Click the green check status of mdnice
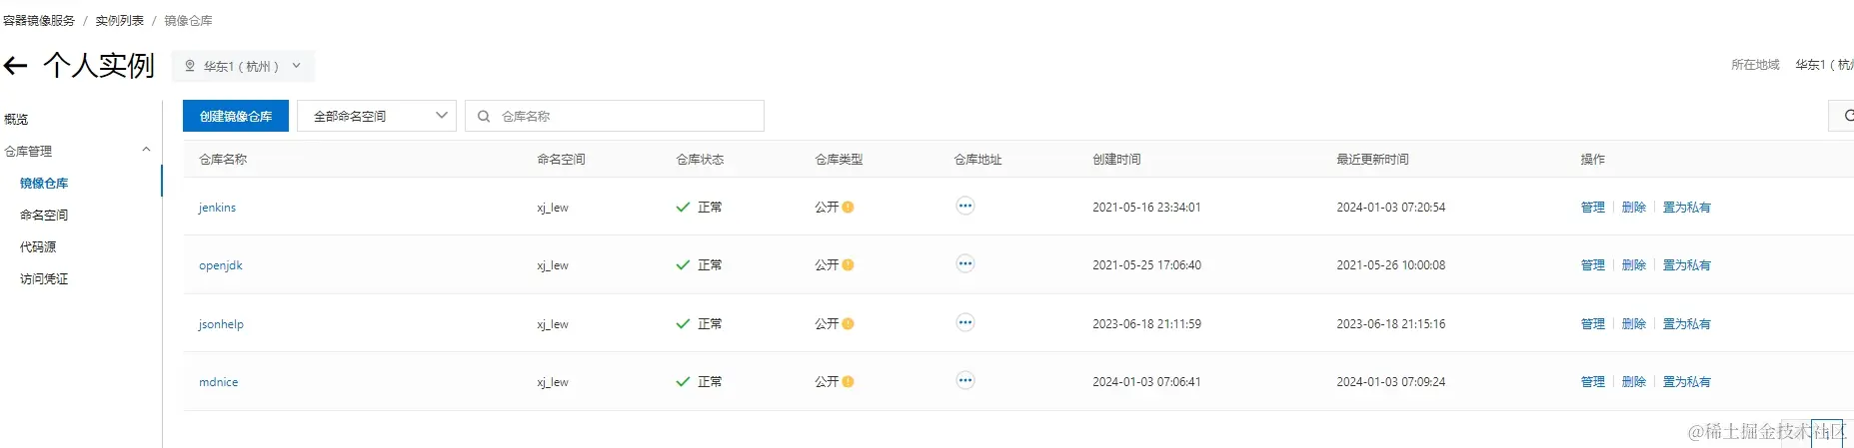Screen dimensions: 1854x448 pyautogui.click(x=683, y=382)
